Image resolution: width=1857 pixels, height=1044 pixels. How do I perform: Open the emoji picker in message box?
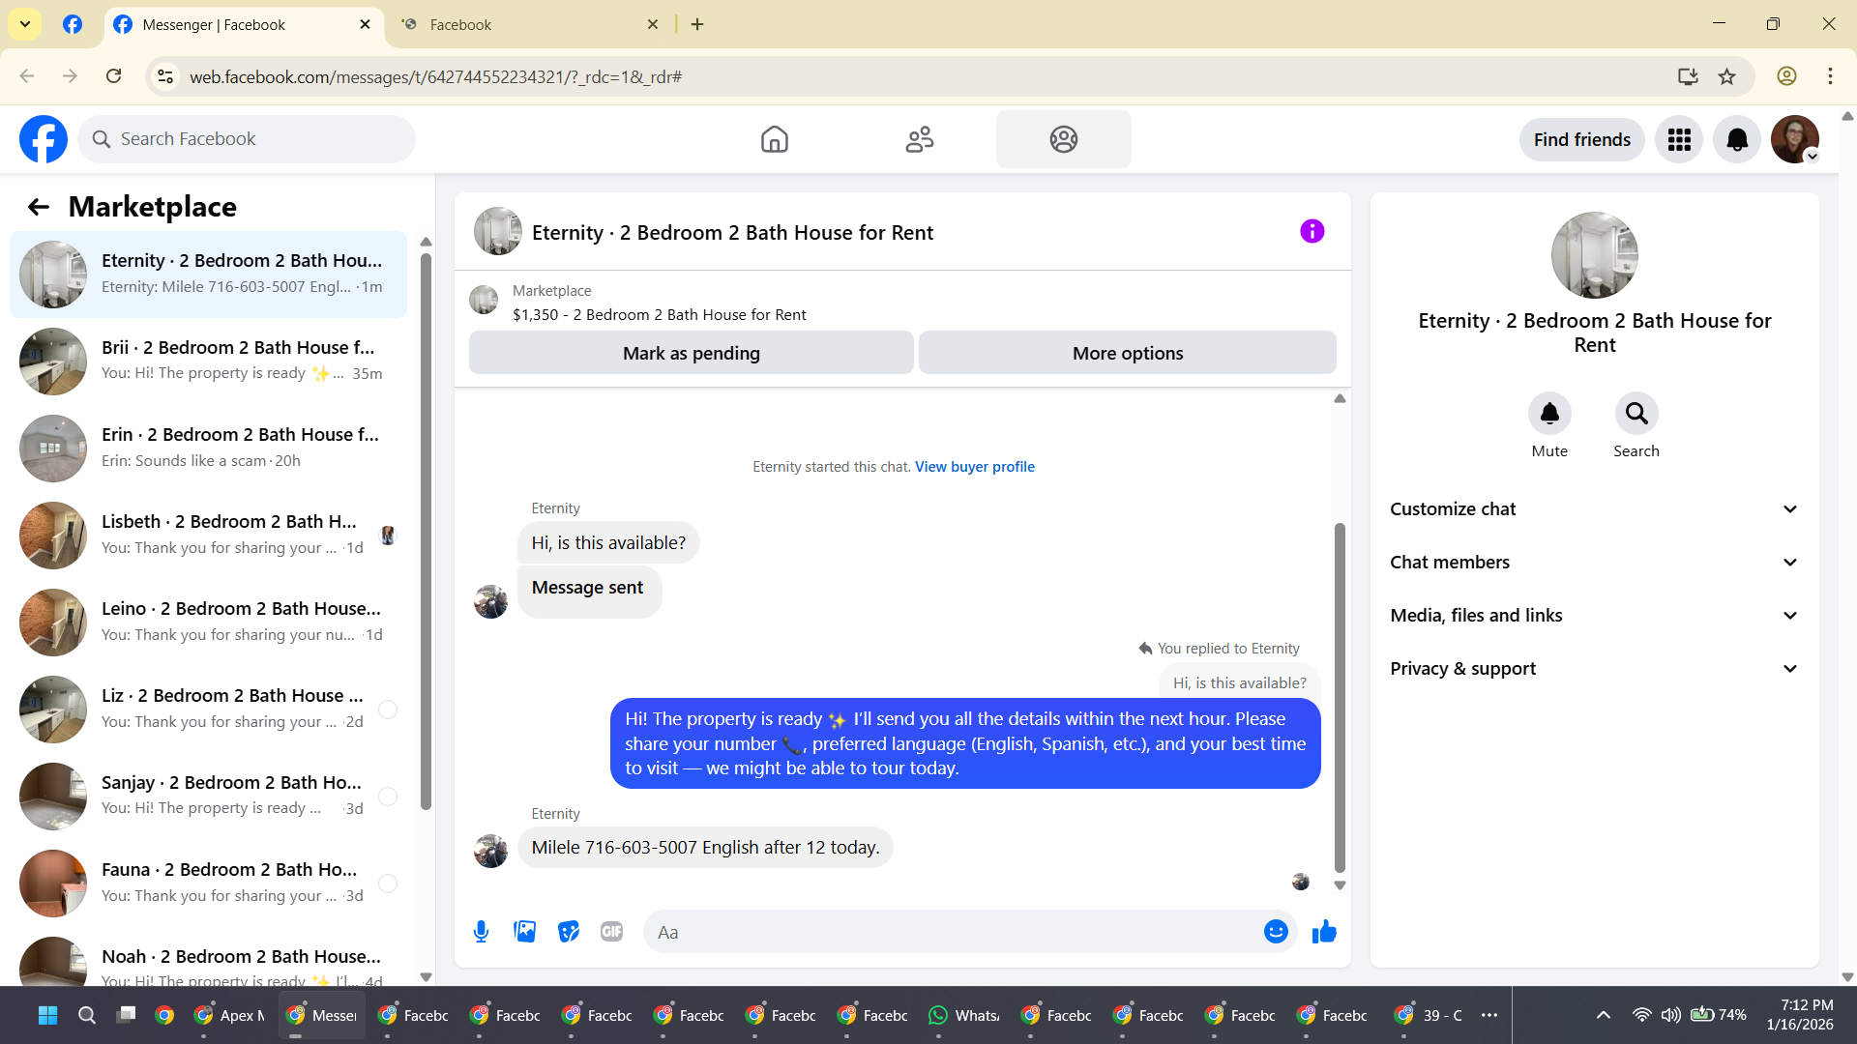pyautogui.click(x=1276, y=932)
